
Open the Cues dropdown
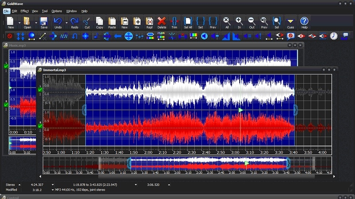pos(290,22)
